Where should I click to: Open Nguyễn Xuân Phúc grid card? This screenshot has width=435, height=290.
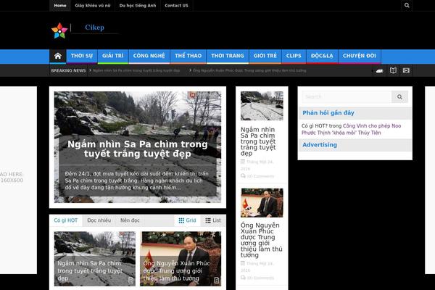[181, 259]
